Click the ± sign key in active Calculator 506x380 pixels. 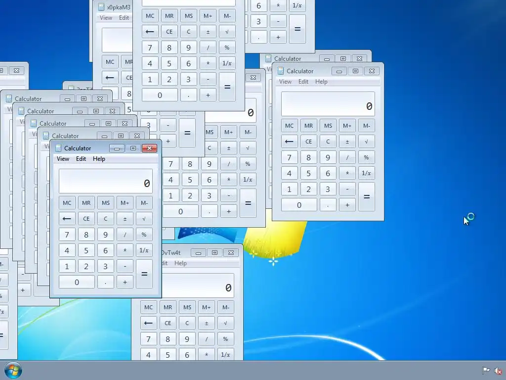pos(125,219)
